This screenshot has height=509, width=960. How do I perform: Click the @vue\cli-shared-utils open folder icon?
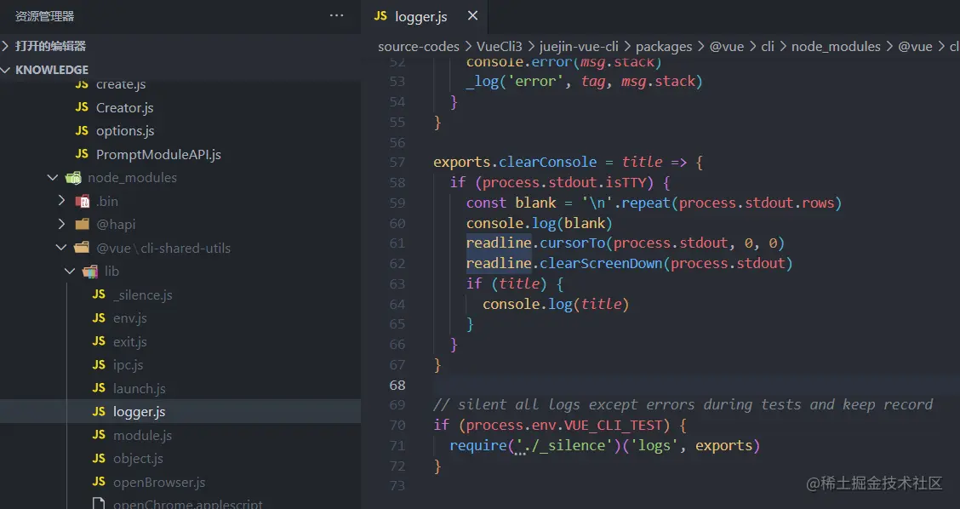82,248
